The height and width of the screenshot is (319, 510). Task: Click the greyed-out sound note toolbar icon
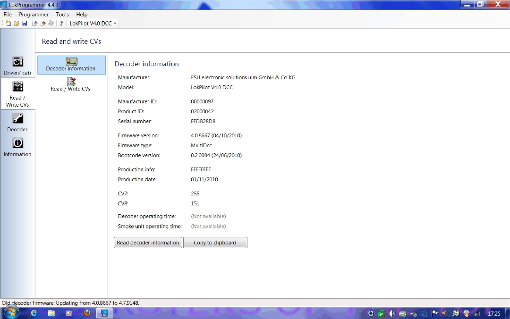[51, 24]
